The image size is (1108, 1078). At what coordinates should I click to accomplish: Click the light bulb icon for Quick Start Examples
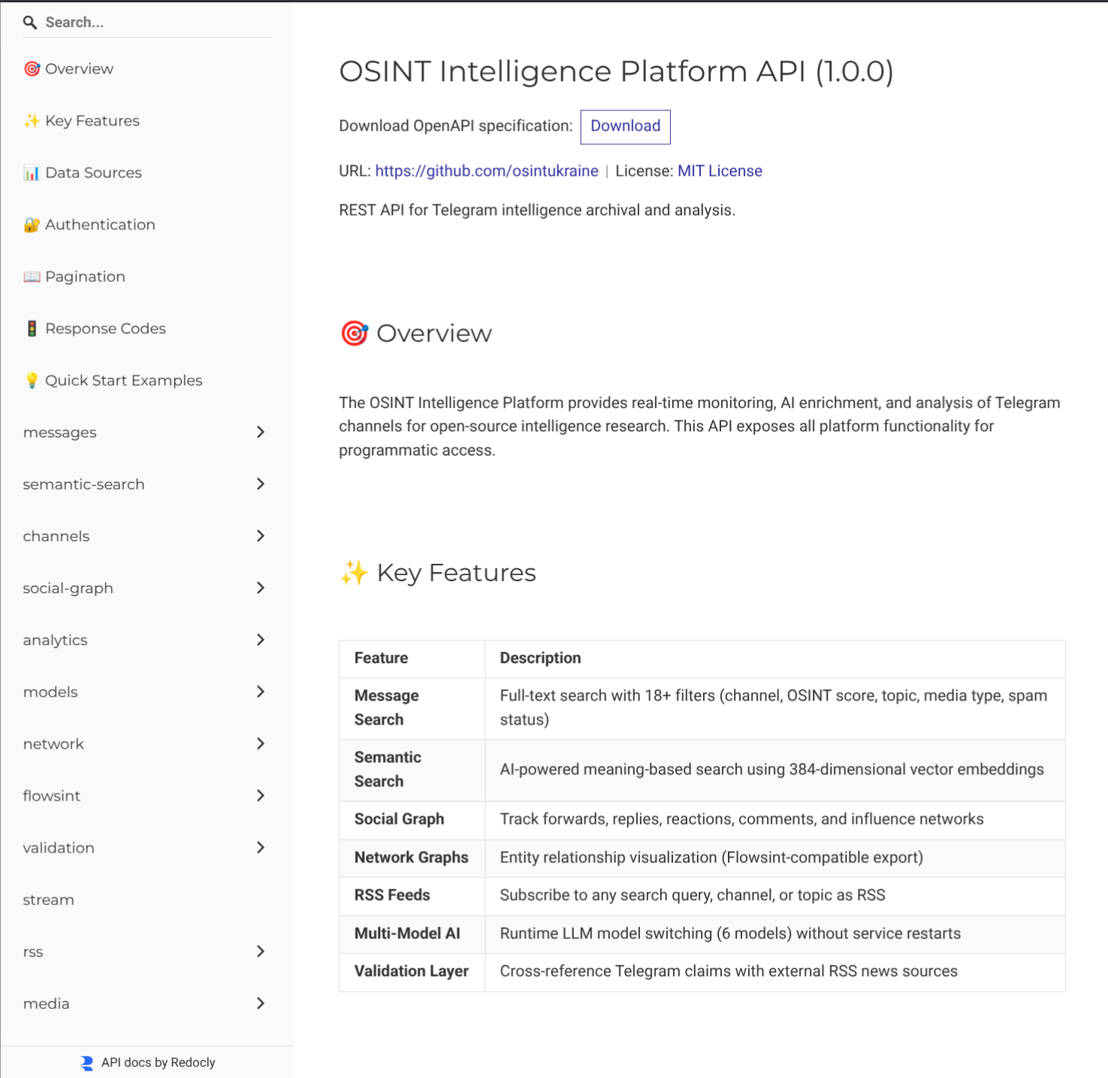32,380
